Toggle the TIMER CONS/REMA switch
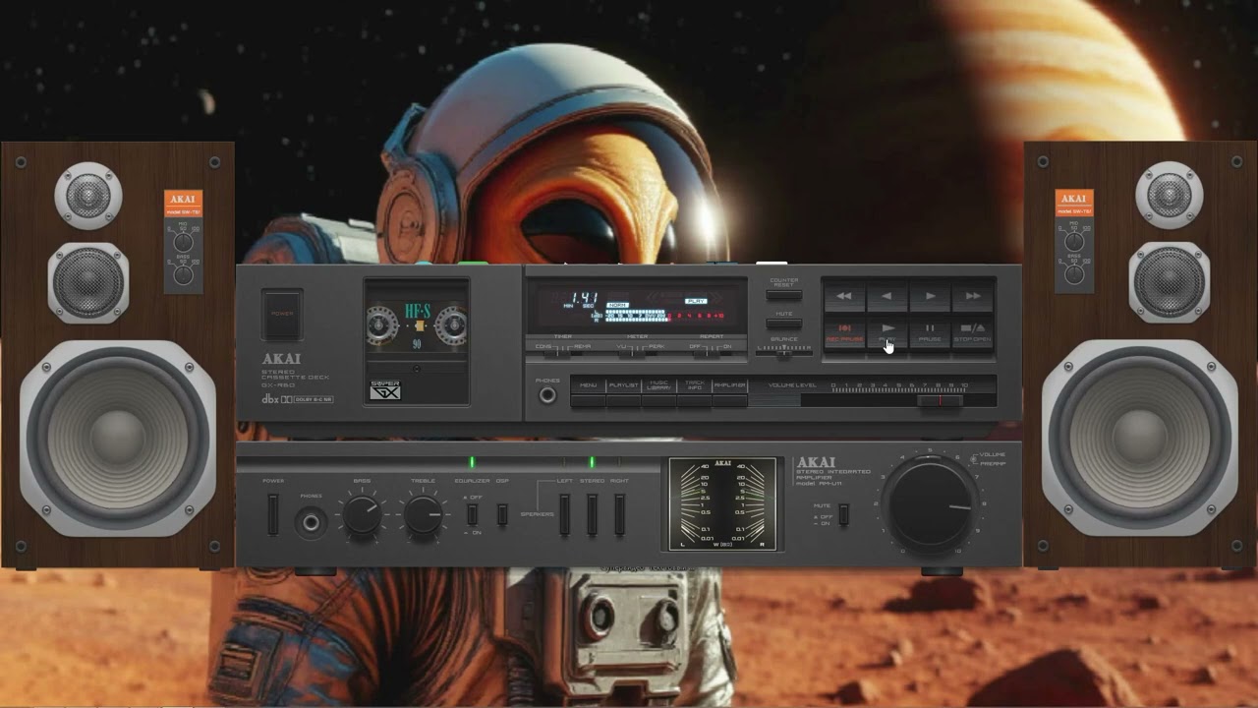The height and width of the screenshot is (708, 1258). pyautogui.click(x=562, y=352)
